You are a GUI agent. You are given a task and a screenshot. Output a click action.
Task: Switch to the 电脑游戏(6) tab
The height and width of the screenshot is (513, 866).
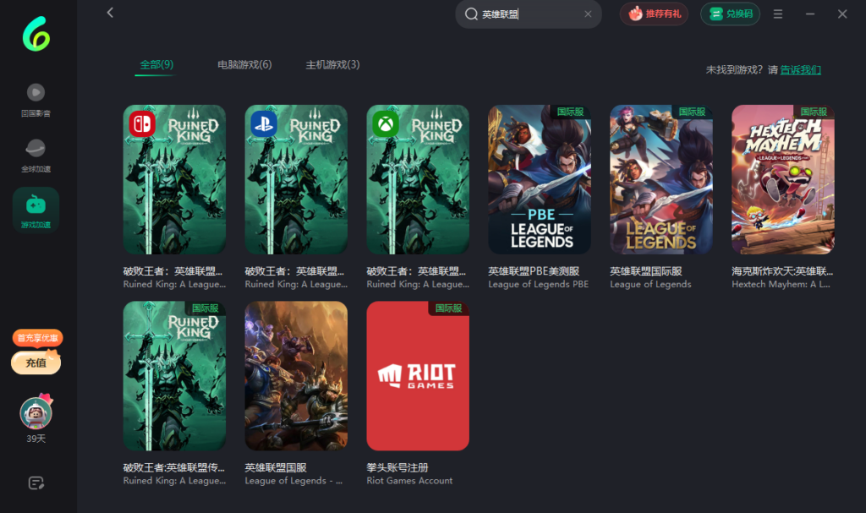tap(244, 65)
